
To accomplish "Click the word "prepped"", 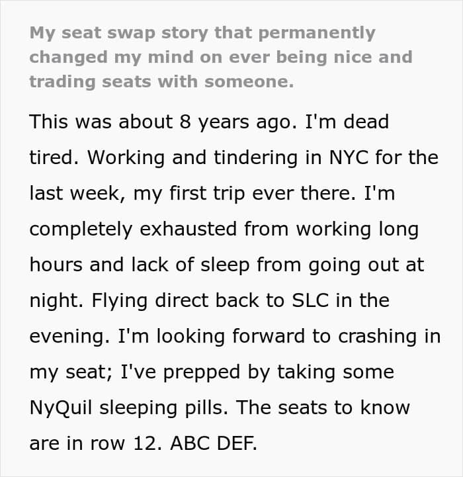I will click(201, 372).
